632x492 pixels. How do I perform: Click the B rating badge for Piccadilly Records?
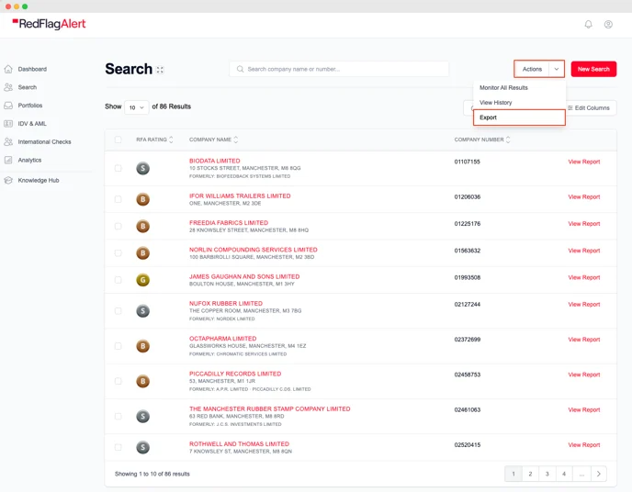pyautogui.click(x=142, y=381)
